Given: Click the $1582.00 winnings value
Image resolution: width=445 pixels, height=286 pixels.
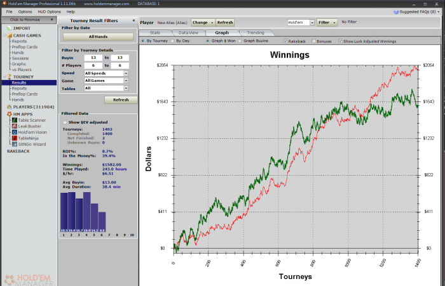Looking at the screenshot, I should click(111, 164).
